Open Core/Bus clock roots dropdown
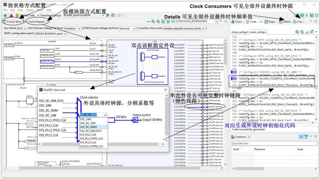This screenshot has width=320, height=179. pos(184,28)
